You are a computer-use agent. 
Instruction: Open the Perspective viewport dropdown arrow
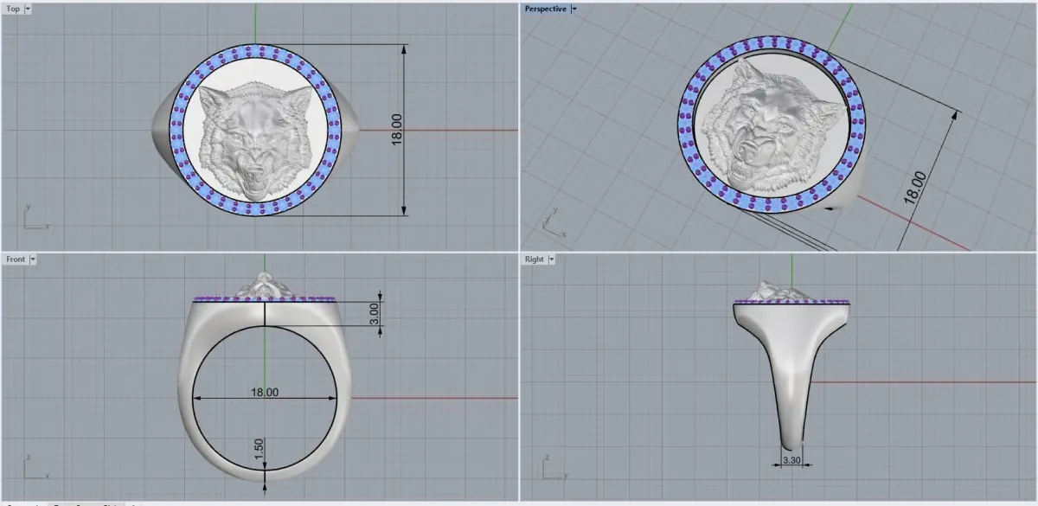[574, 9]
